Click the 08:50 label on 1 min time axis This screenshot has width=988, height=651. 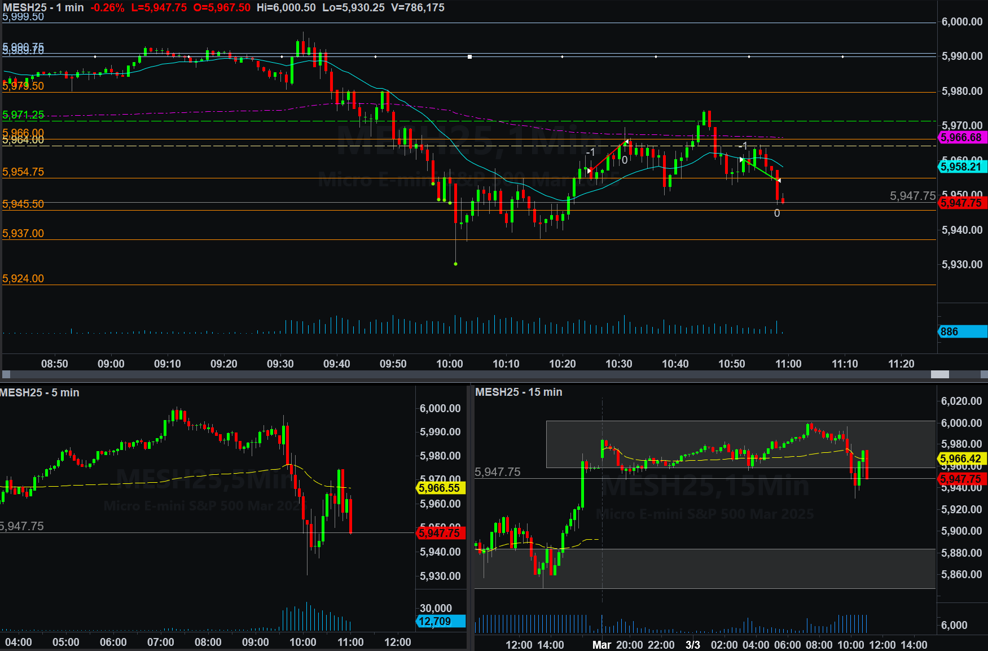[x=55, y=364]
